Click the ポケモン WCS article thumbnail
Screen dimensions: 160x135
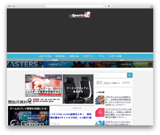[x=100, y=100]
